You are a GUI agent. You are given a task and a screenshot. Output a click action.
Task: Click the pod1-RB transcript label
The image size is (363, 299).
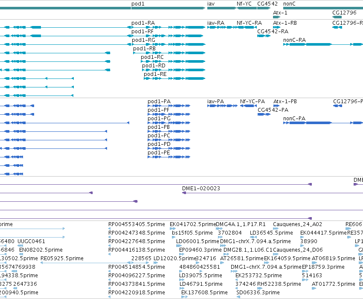point(144,49)
